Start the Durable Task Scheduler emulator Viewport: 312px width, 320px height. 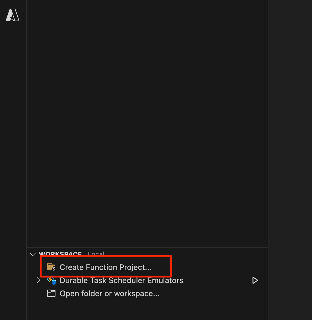click(255, 280)
